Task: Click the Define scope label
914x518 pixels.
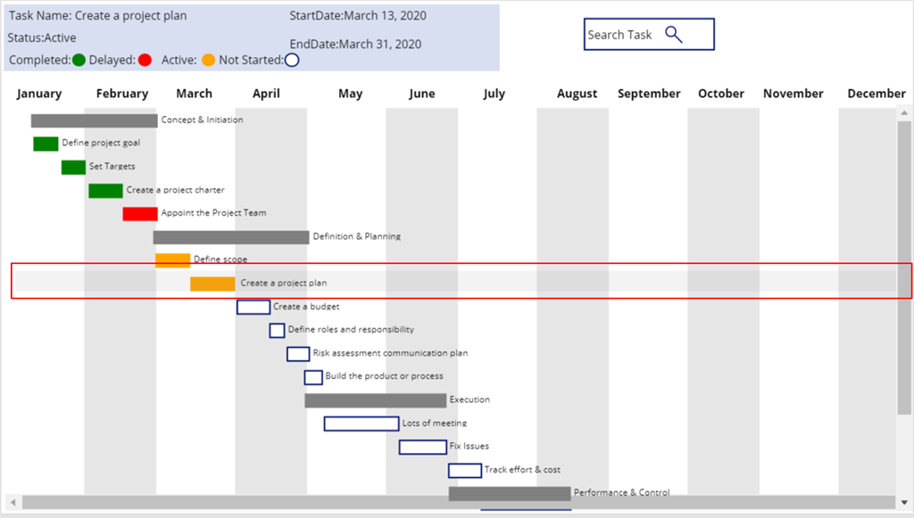Action: tap(220, 259)
